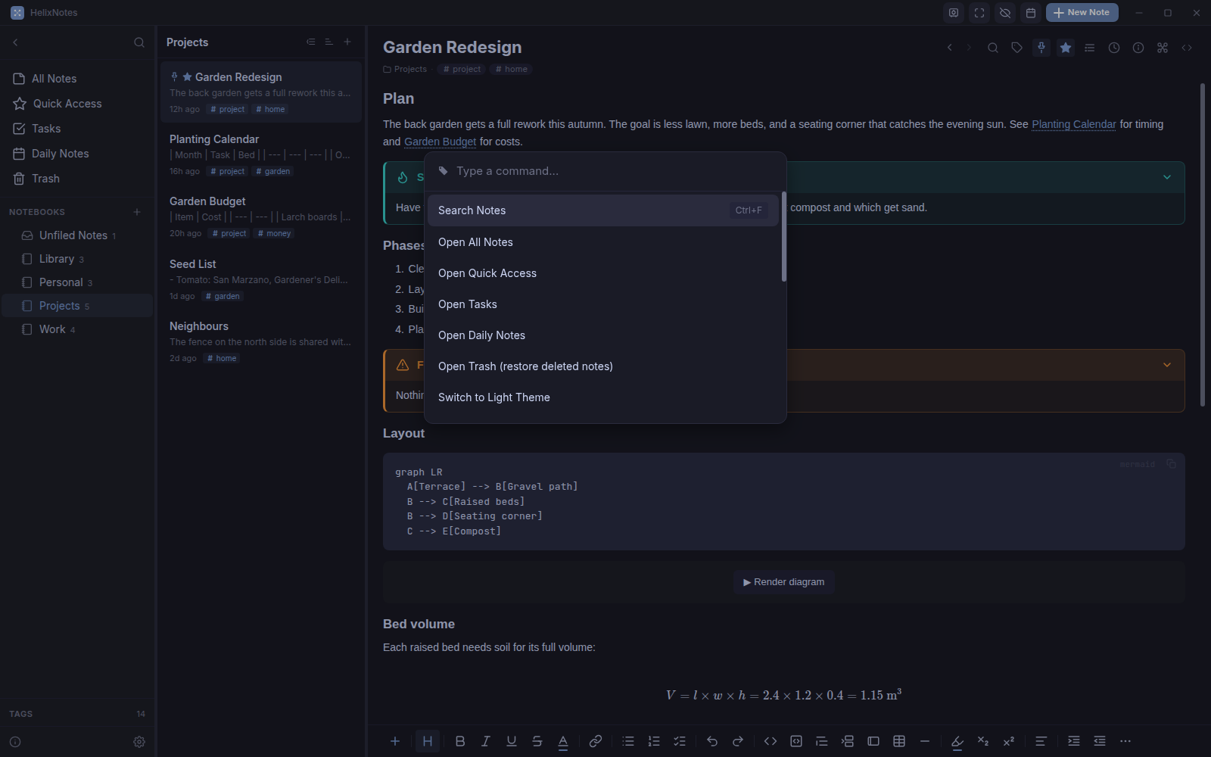This screenshot has width=1211, height=757.
Task: Follow the Planting Calendar link
Action: (x=1074, y=124)
